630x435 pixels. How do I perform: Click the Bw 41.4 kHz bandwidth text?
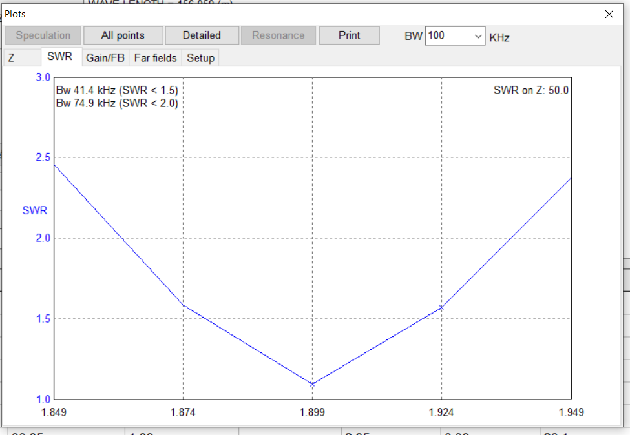(117, 90)
